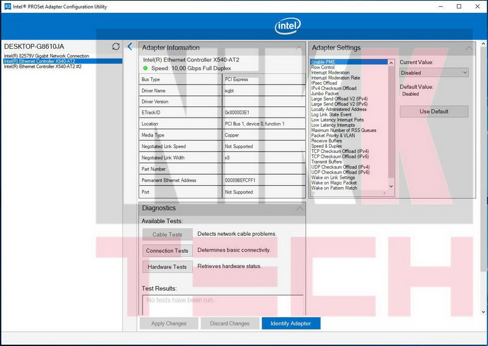Click the Media Type value Copper

(232, 135)
